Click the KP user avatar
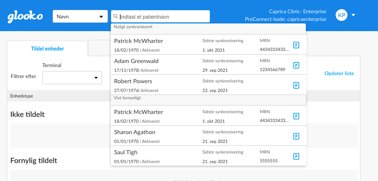Viewport: 378px width, 181px height. click(x=342, y=15)
